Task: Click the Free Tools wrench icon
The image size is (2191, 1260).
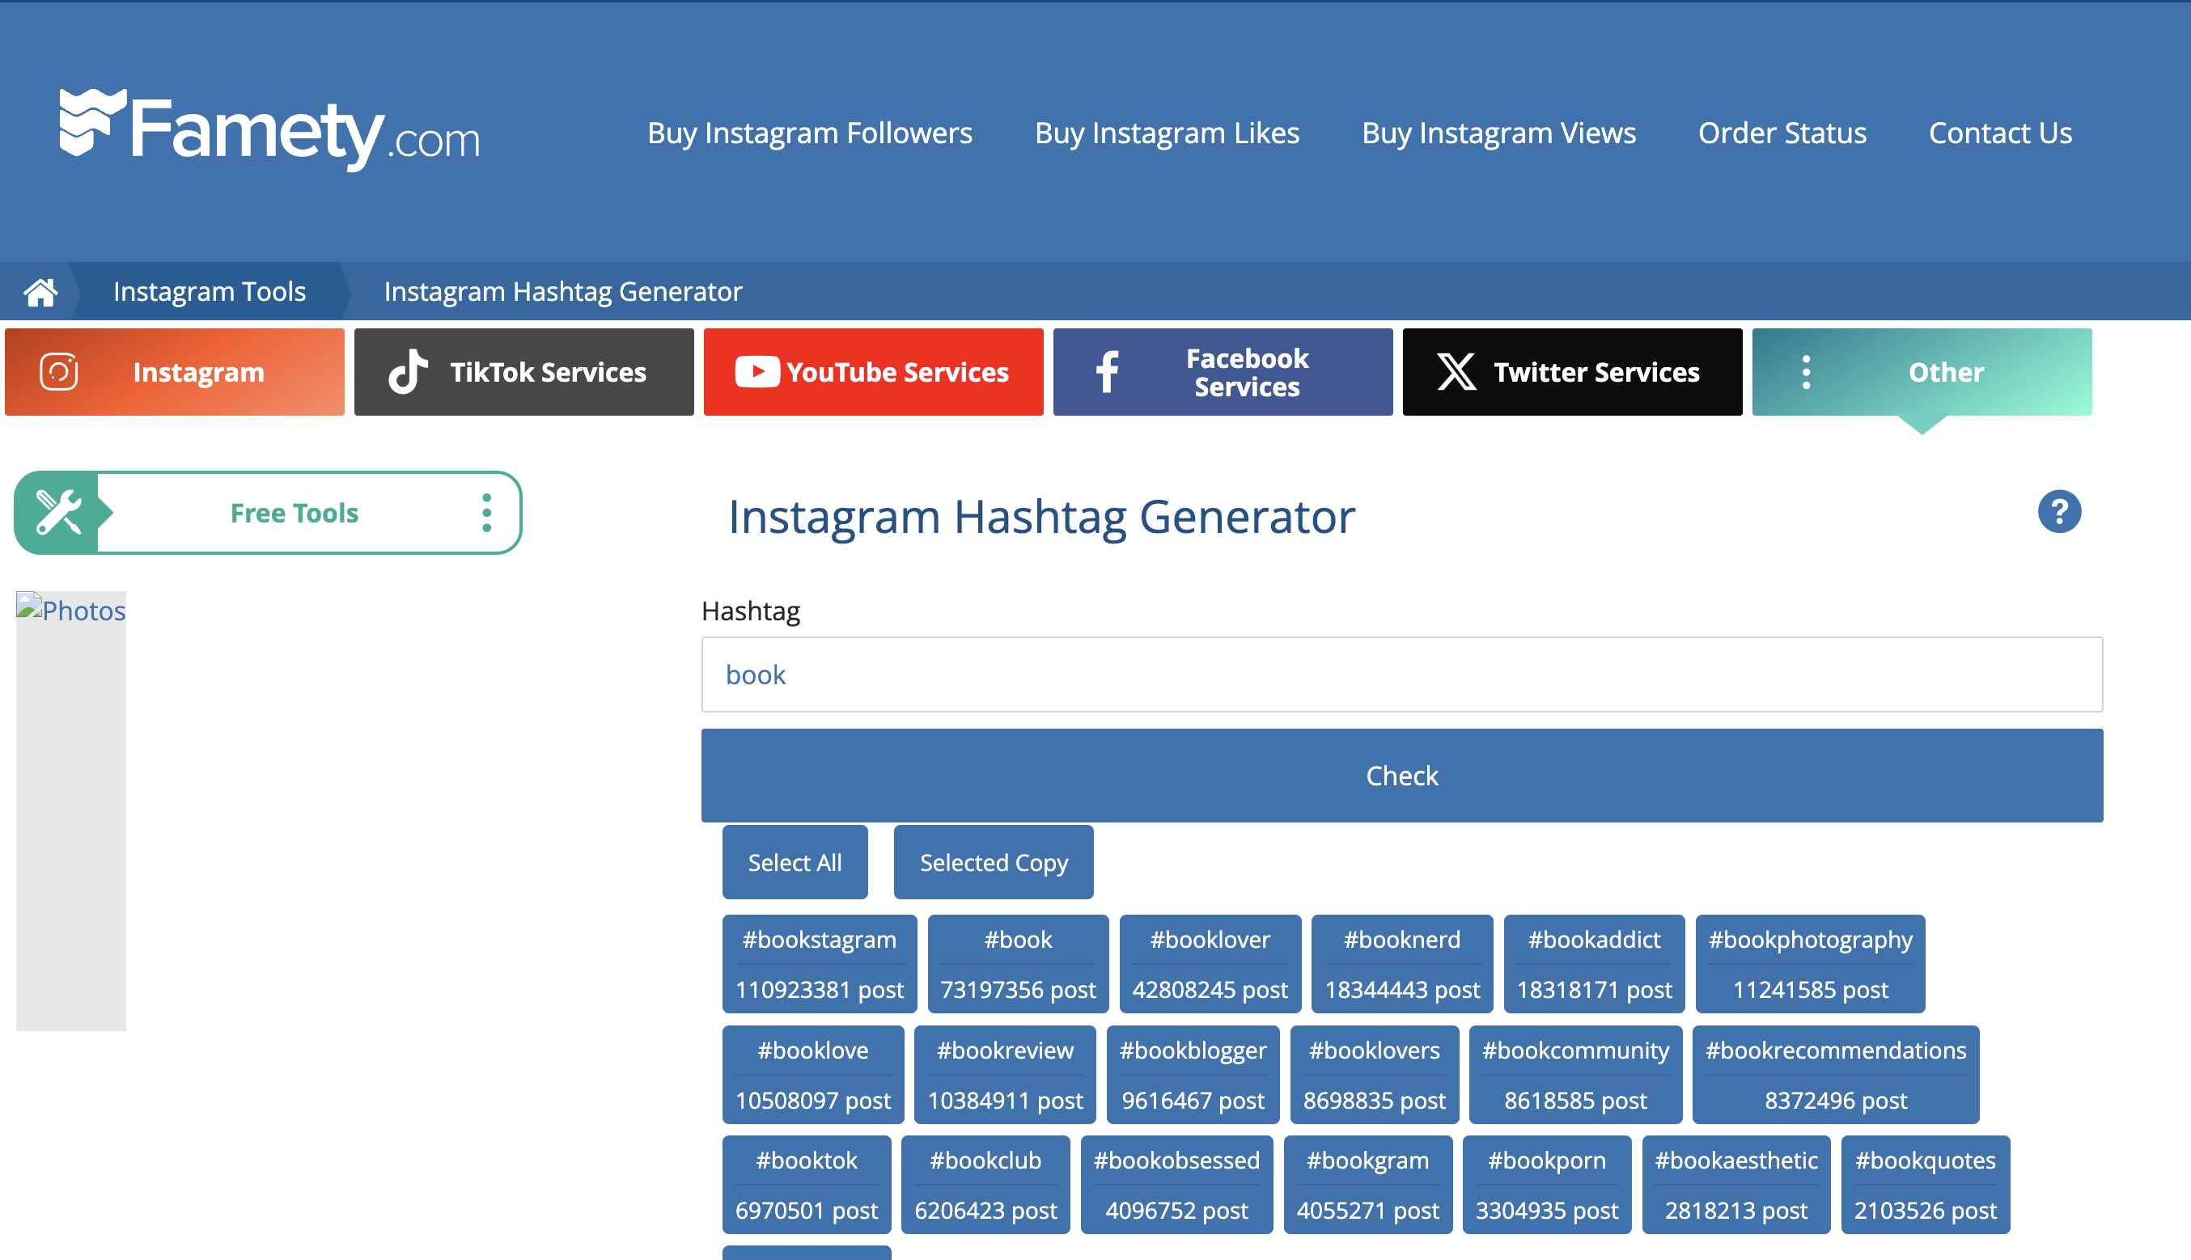Action: (x=57, y=512)
